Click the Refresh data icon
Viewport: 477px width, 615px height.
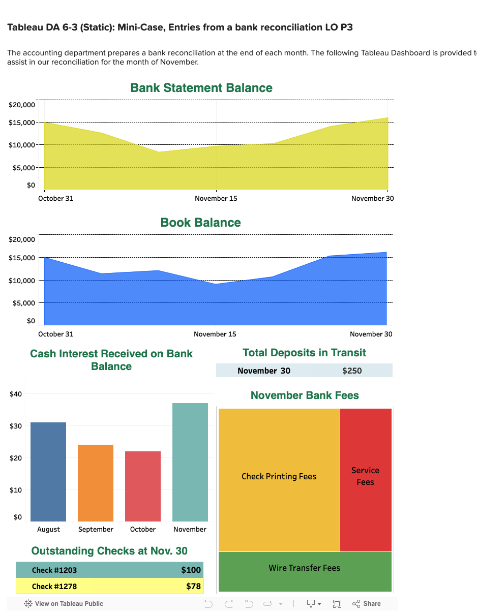267,603
